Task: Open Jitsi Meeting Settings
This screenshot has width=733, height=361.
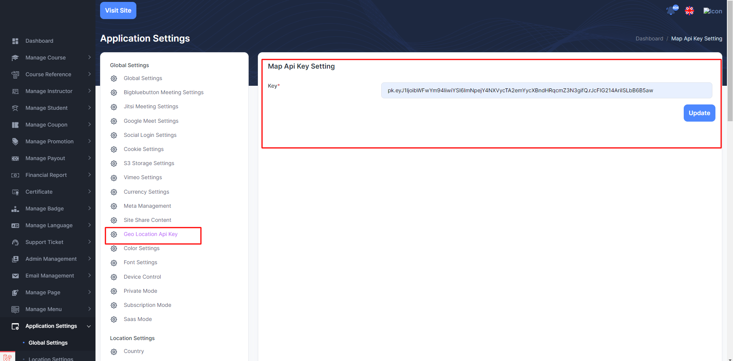Action: pos(151,106)
